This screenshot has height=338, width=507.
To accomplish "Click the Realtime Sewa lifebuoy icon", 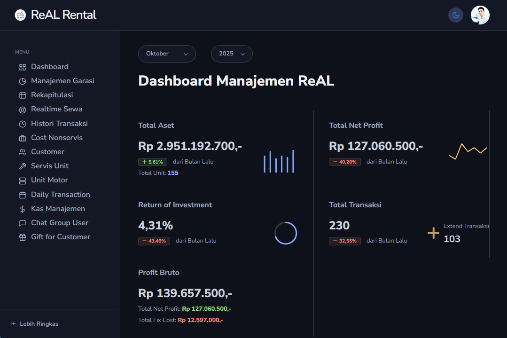I will coord(23,110).
